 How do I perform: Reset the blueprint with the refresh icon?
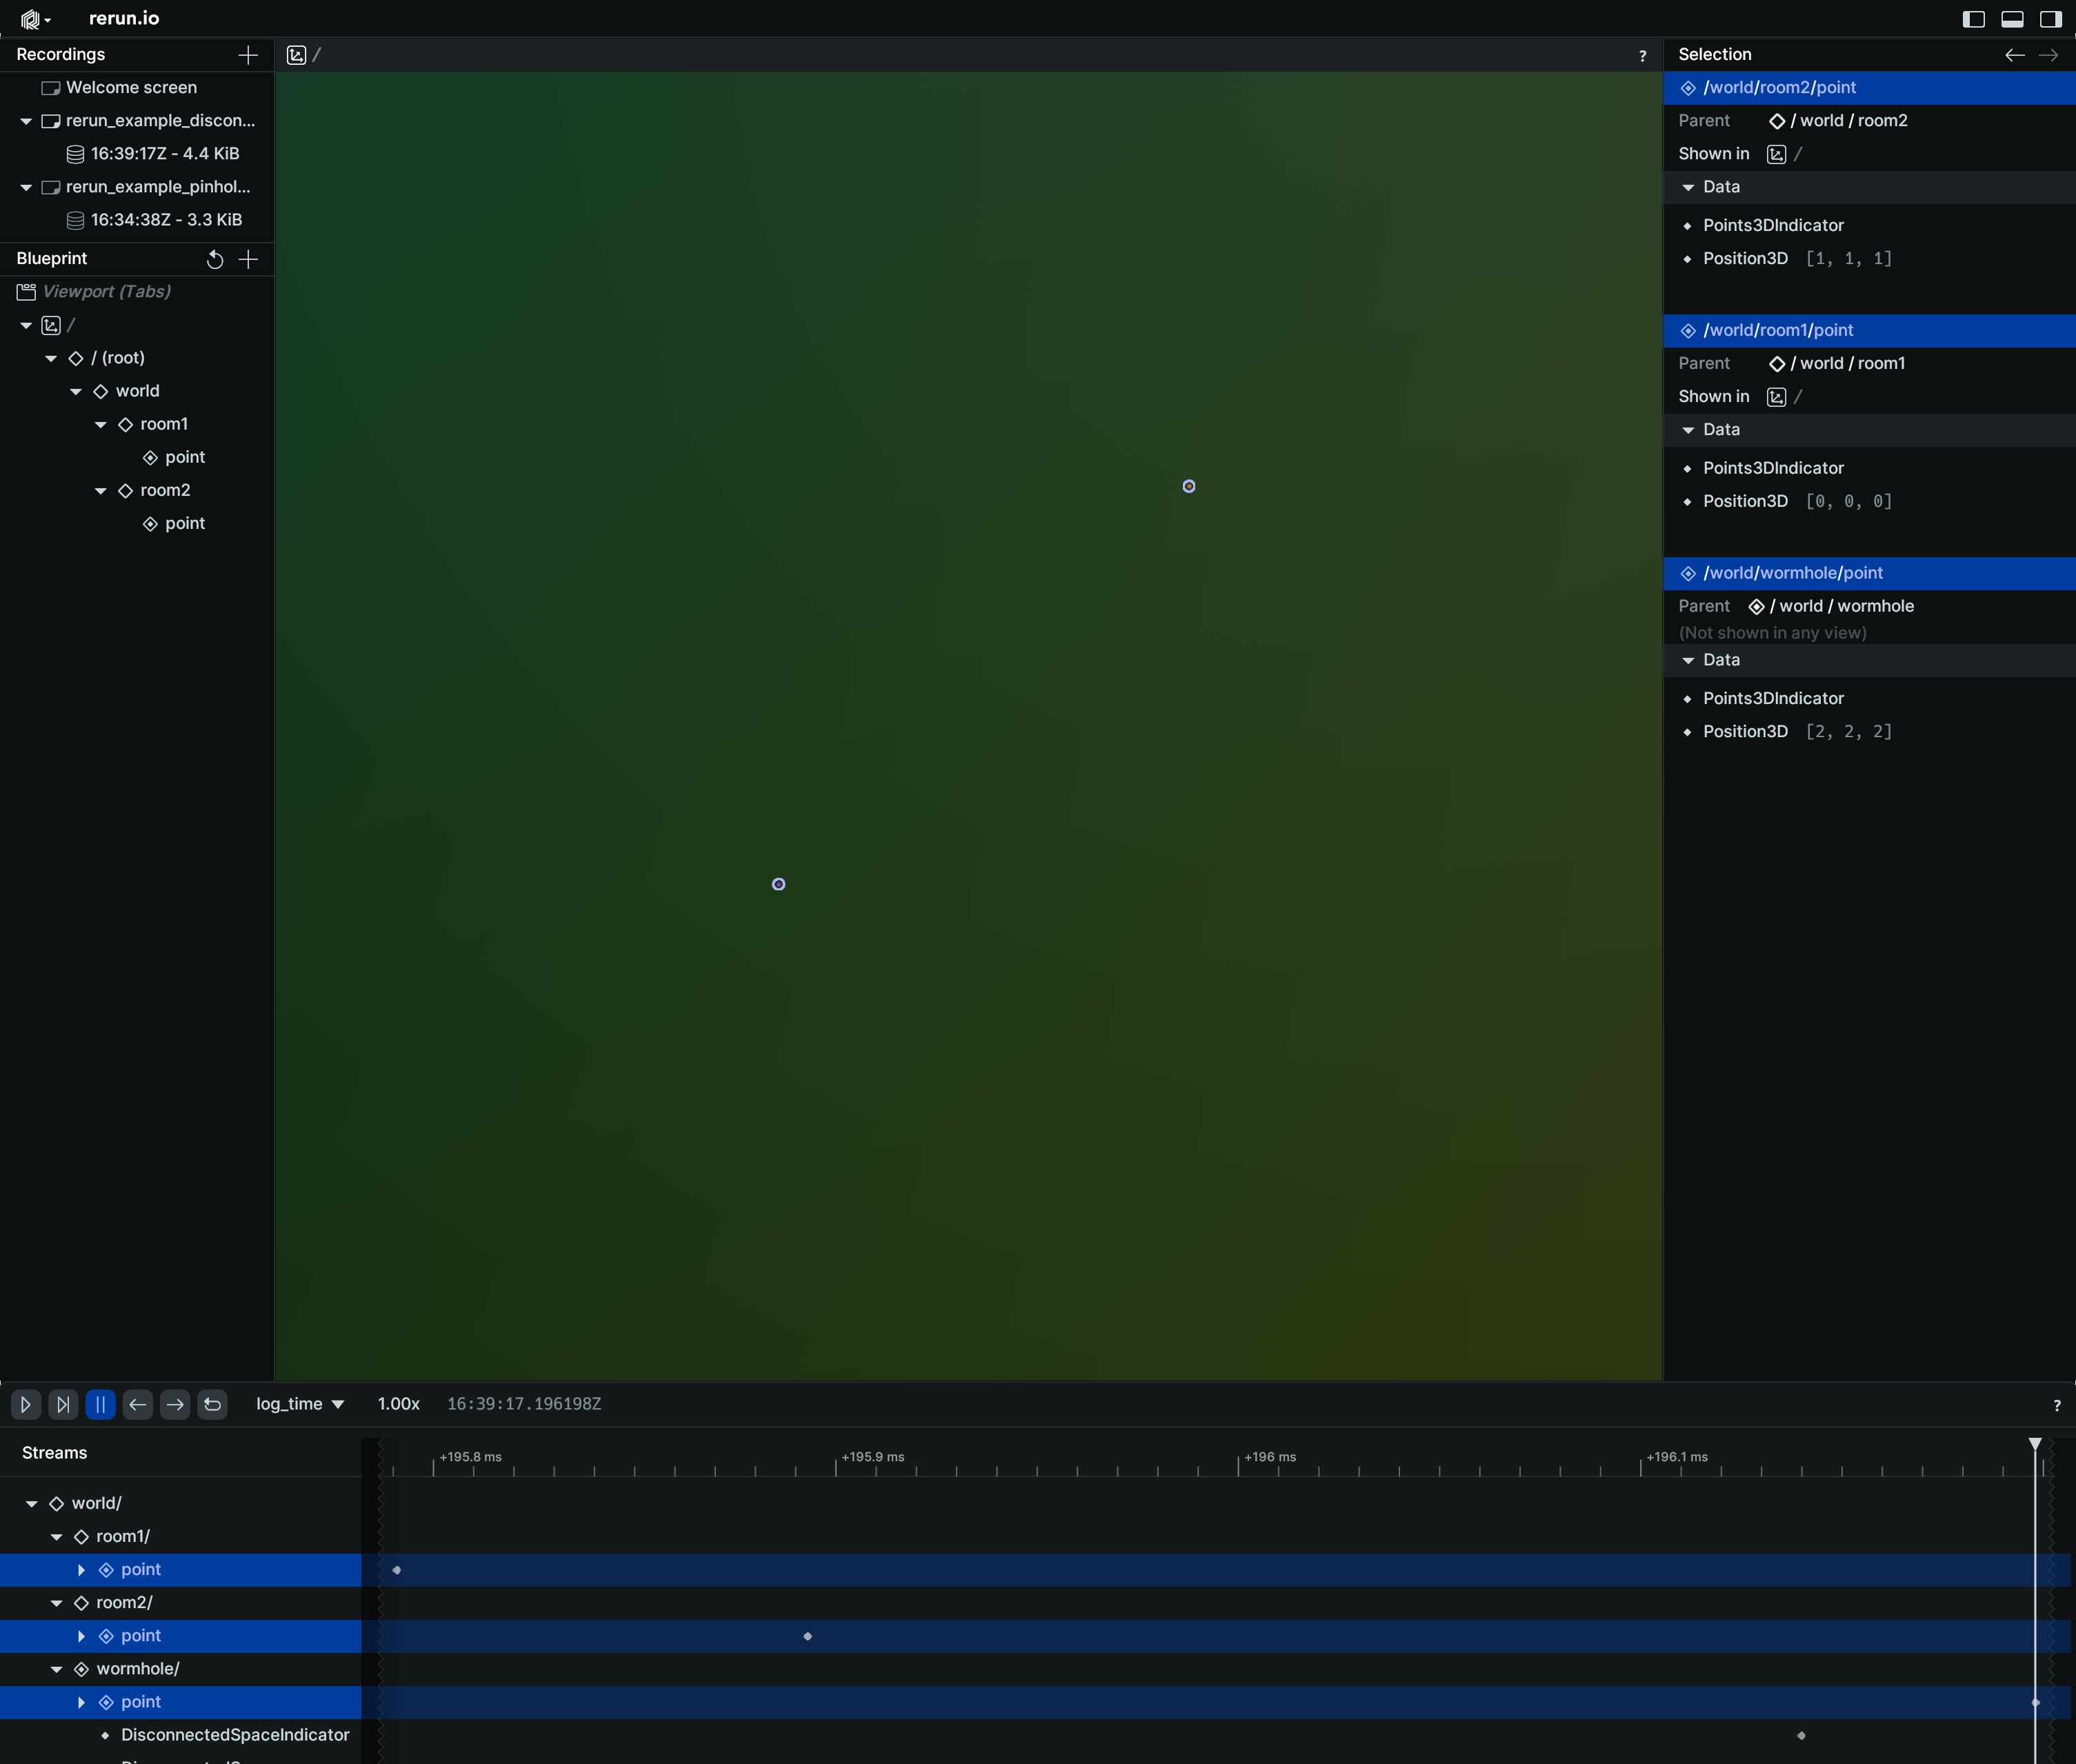click(x=214, y=259)
